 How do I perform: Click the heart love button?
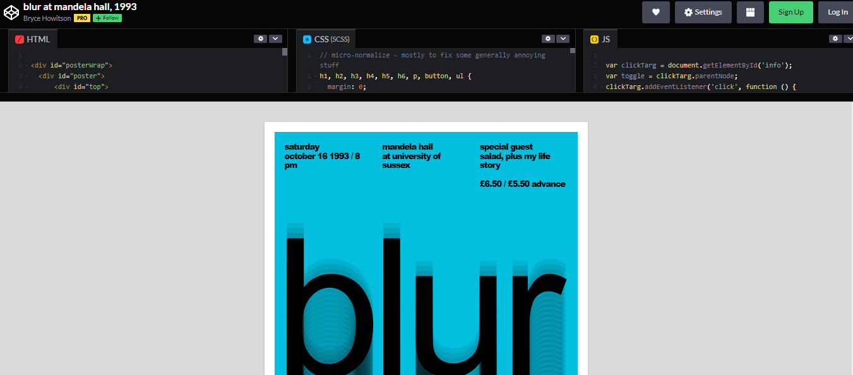coord(655,12)
